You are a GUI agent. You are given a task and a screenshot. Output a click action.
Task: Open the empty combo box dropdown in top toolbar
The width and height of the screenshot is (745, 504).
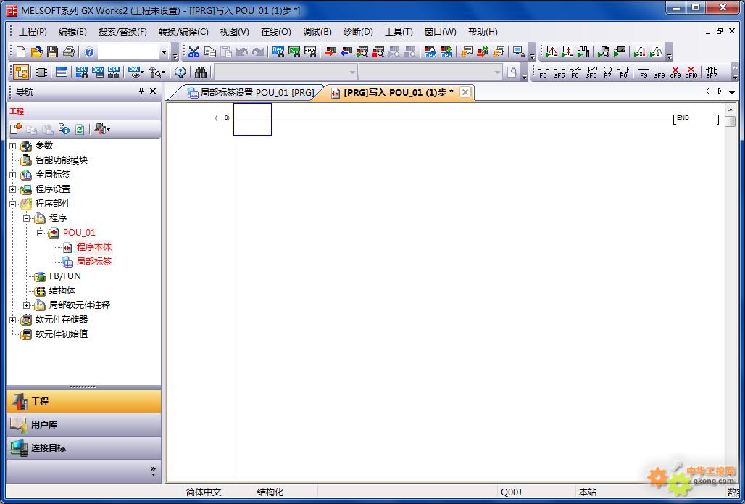[164, 52]
